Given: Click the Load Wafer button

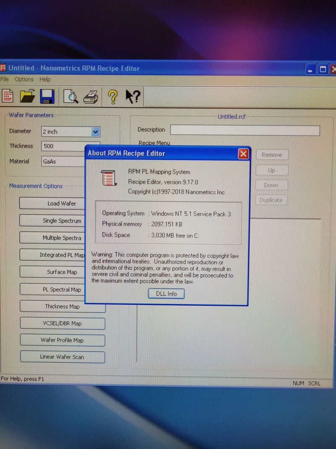Looking at the screenshot, I should click(61, 203).
